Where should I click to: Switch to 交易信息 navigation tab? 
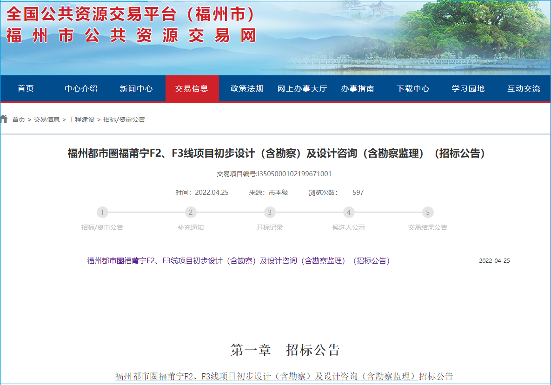point(192,88)
